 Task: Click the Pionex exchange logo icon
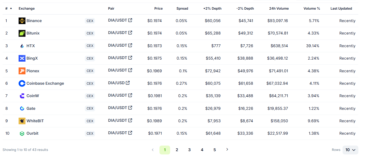coord(22,71)
